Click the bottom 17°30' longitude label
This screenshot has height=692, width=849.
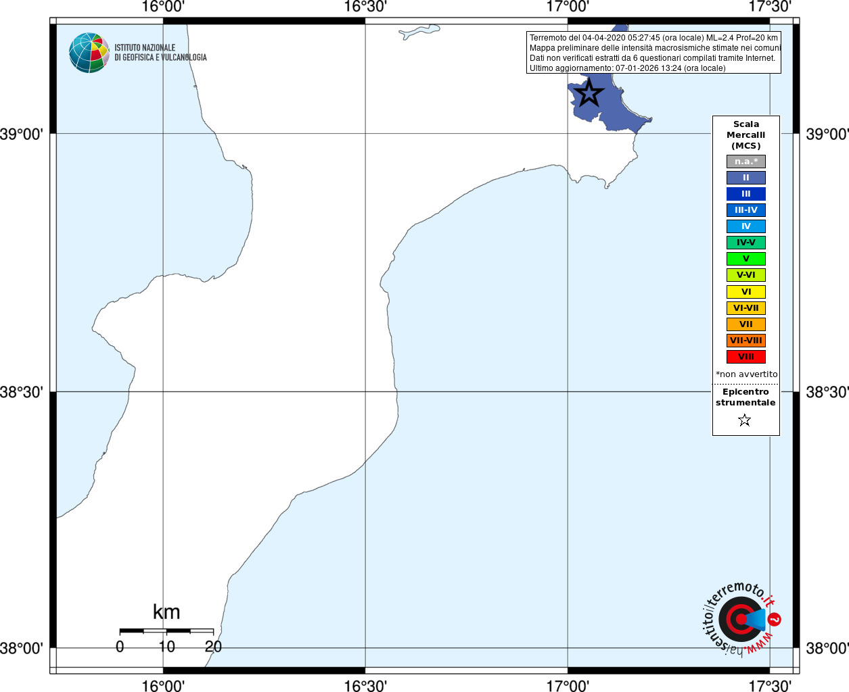click(x=770, y=685)
